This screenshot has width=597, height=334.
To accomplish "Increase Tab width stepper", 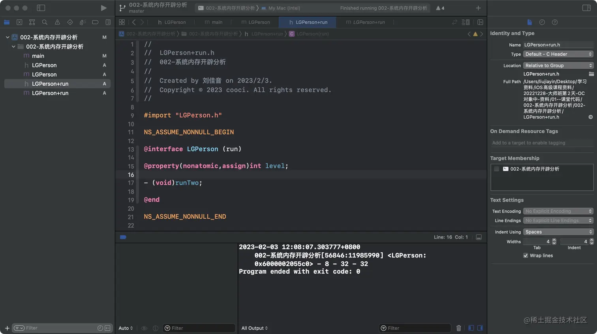I will click(554, 240).
